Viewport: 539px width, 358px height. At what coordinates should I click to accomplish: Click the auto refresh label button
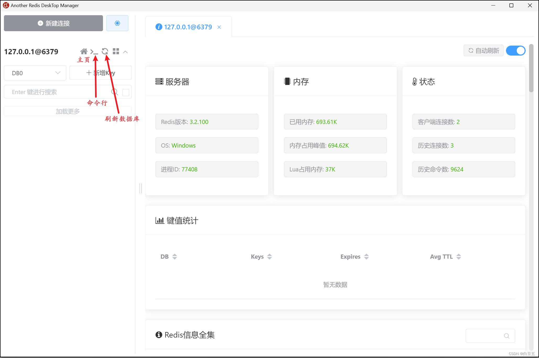point(483,51)
